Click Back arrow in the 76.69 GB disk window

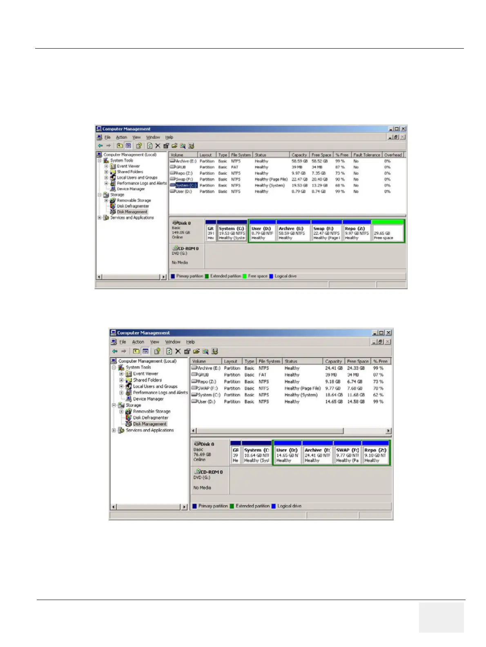(115, 351)
